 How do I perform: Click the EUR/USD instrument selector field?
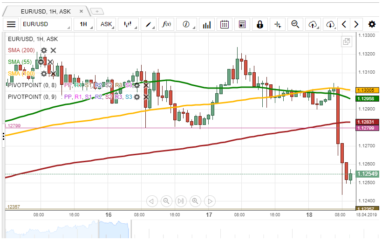pos(47,24)
